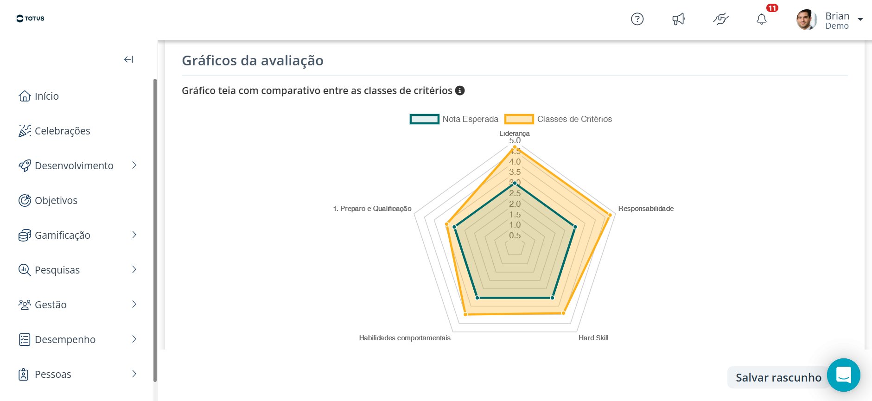The image size is (872, 401).
Task: Collapse the sidebar with the arrow icon
Action: coord(128,59)
